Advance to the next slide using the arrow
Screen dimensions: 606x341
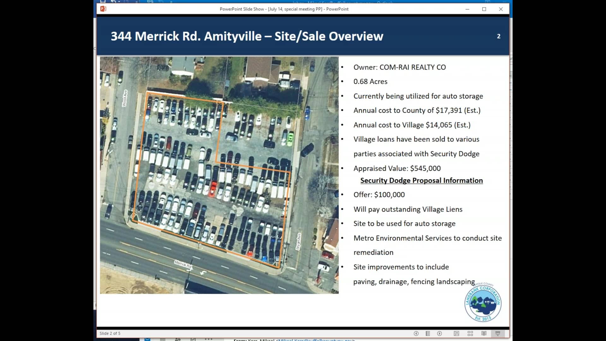[x=439, y=333]
